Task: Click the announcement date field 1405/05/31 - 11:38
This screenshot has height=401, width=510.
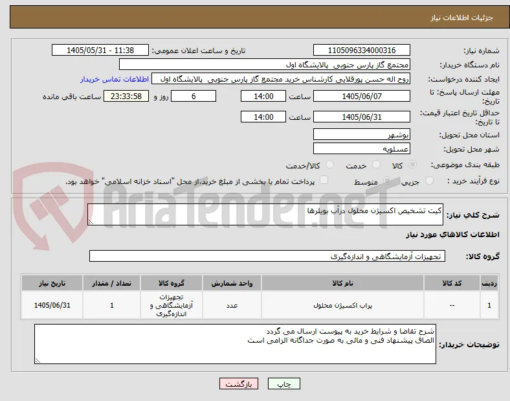Action: point(100,50)
